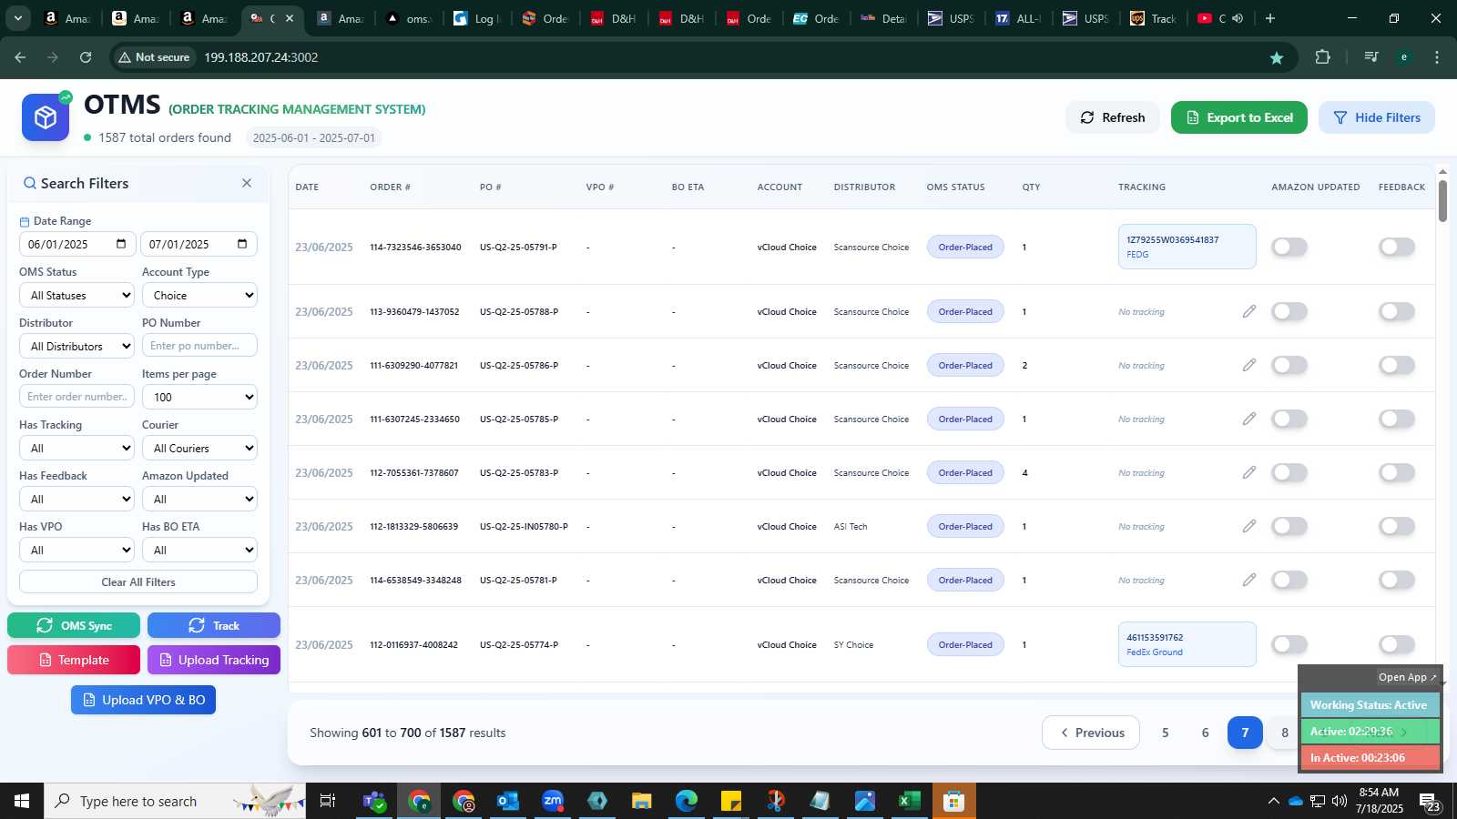Click the Windows Start button

tap(22, 801)
